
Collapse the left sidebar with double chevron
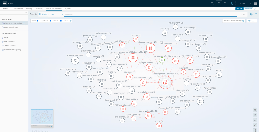point(26,12)
